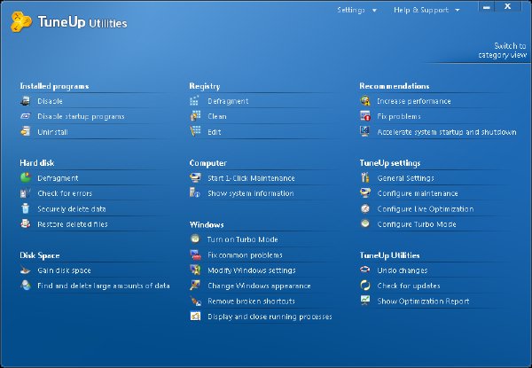Click the Gain disk space icon
Image resolution: width=532 pixels, height=368 pixels.
(26, 270)
